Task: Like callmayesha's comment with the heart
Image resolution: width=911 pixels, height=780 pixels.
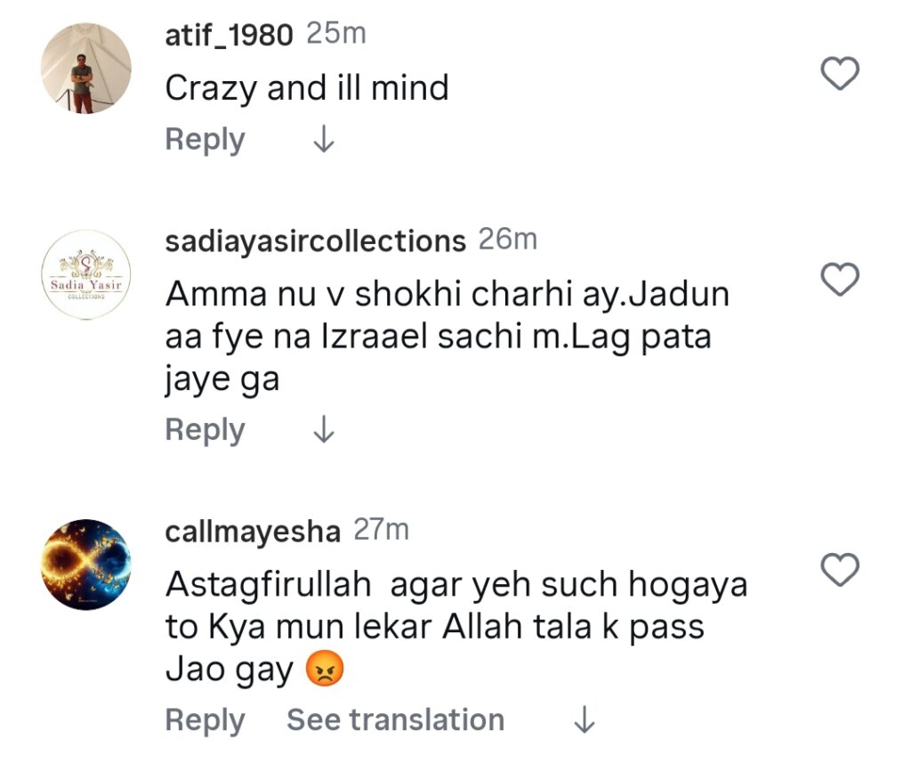Action: pyautogui.click(x=838, y=570)
